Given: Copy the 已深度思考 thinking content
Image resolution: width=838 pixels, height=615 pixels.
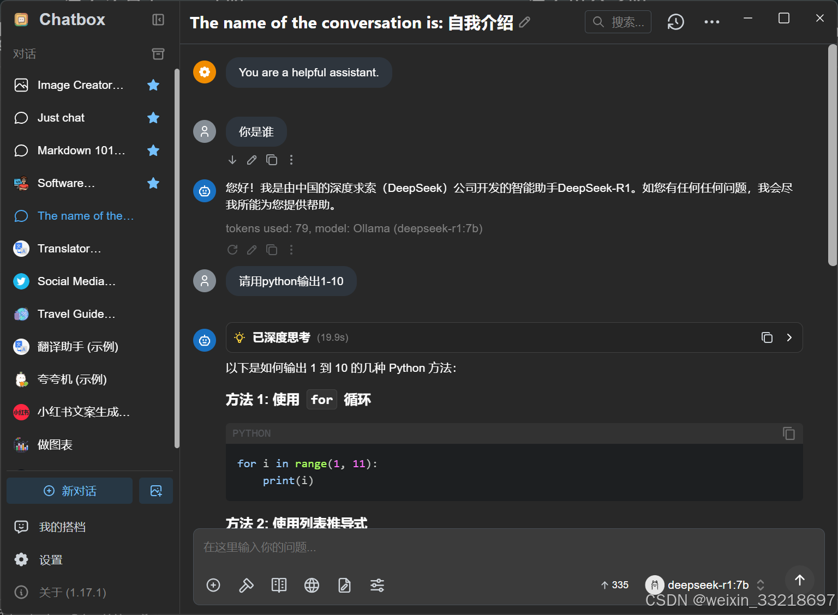Looking at the screenshot, I should [x=767, y=337].
